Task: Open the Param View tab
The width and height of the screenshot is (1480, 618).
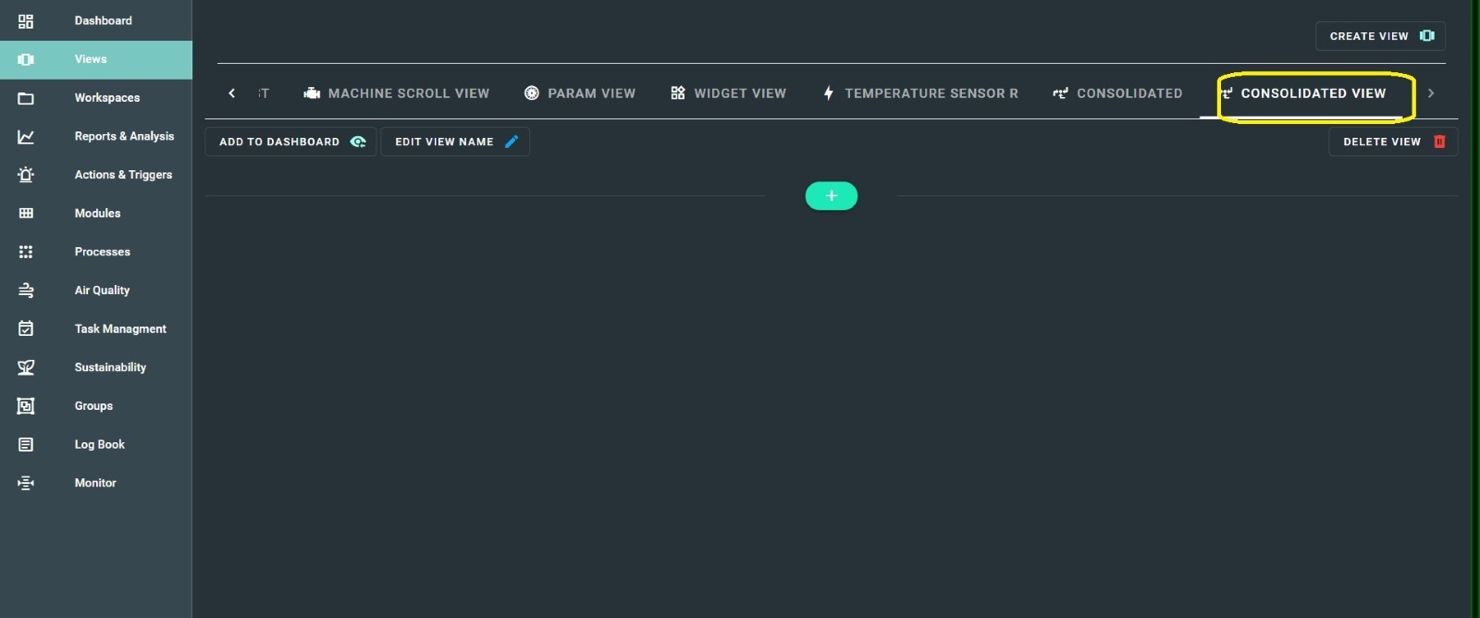Action: pos(580,93)
